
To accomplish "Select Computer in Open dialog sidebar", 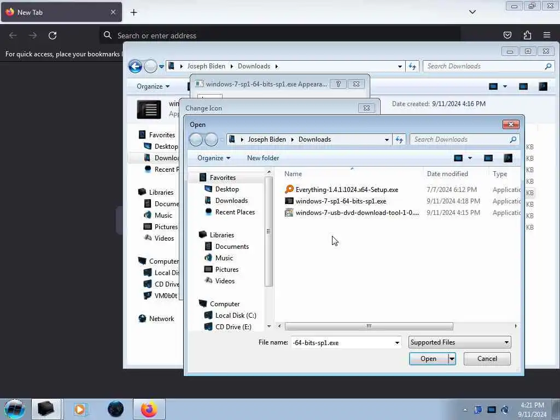I will coord(225,304).
